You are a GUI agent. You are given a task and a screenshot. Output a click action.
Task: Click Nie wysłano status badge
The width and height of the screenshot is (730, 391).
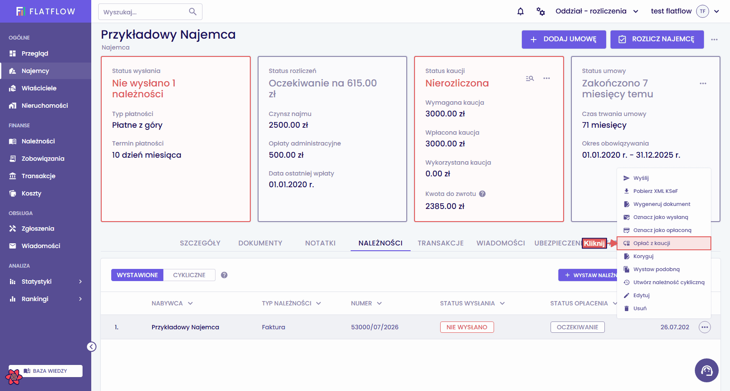tap(467, 327)
